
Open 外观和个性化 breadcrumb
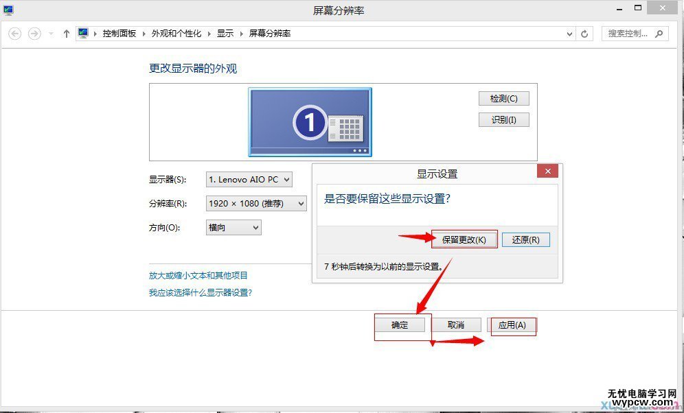pos(176,34)
